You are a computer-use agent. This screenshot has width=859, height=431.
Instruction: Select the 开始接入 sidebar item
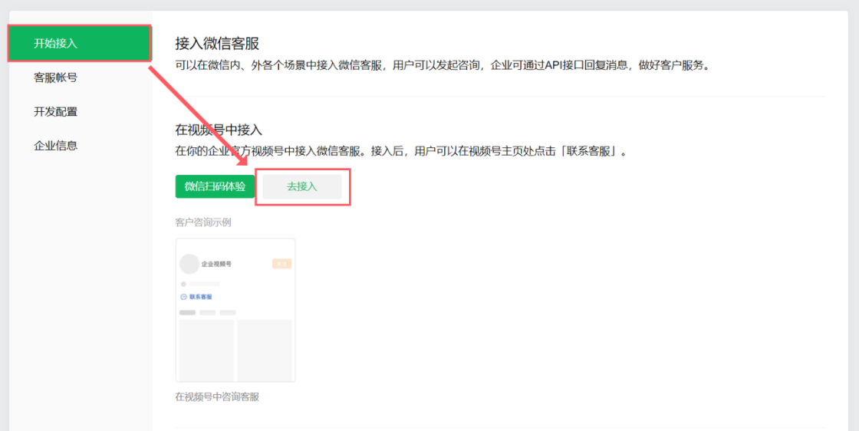click(x=80, y=43)
